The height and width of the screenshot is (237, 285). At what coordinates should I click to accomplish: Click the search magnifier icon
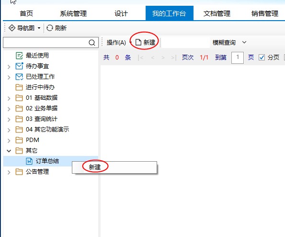[92, 43]
